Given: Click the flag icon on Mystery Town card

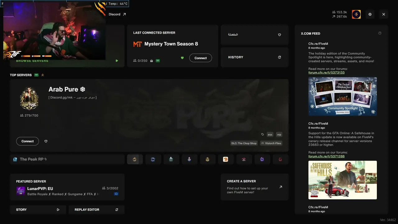Looking at the screenshot, I should pos(158,61).
